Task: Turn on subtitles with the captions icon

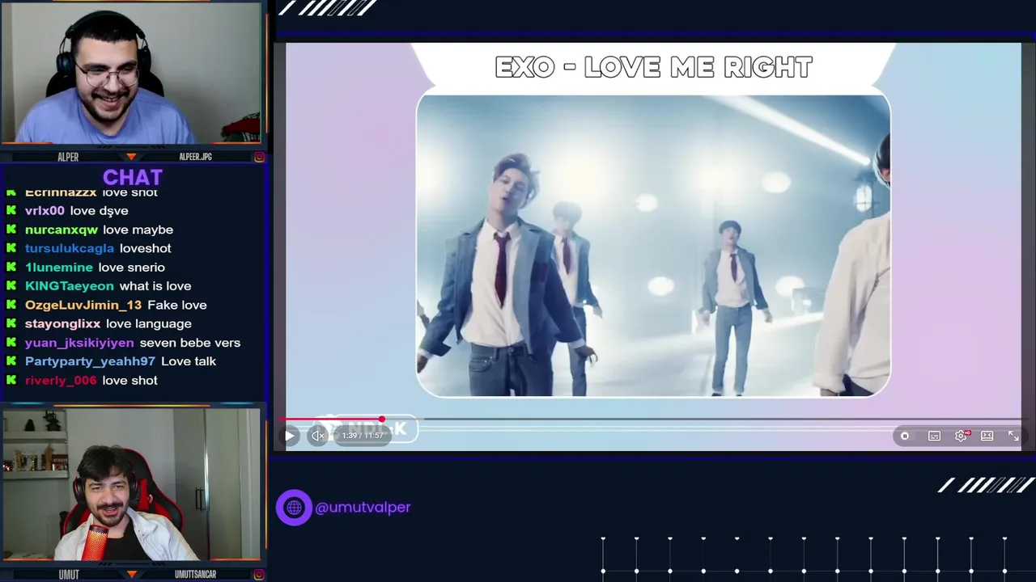Action: [x=934, y=436]
